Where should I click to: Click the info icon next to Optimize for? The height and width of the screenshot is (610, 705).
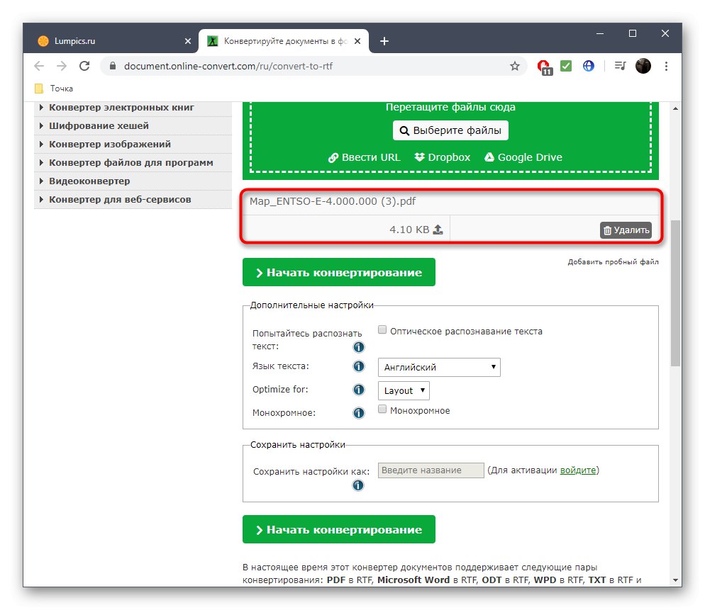(x=358, y=389)
